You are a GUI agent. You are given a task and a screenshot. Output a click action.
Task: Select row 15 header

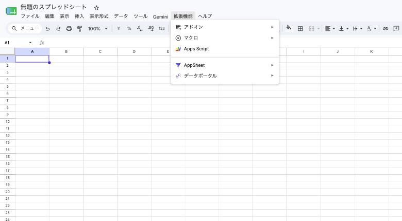click(7, 157)
